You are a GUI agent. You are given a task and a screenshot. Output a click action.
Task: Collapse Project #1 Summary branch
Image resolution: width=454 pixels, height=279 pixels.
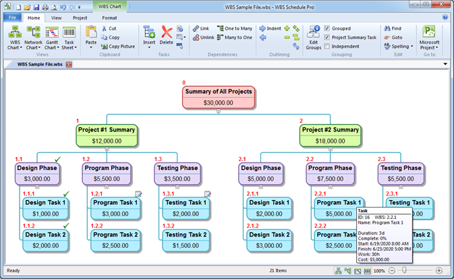click(x=107, y=149)
